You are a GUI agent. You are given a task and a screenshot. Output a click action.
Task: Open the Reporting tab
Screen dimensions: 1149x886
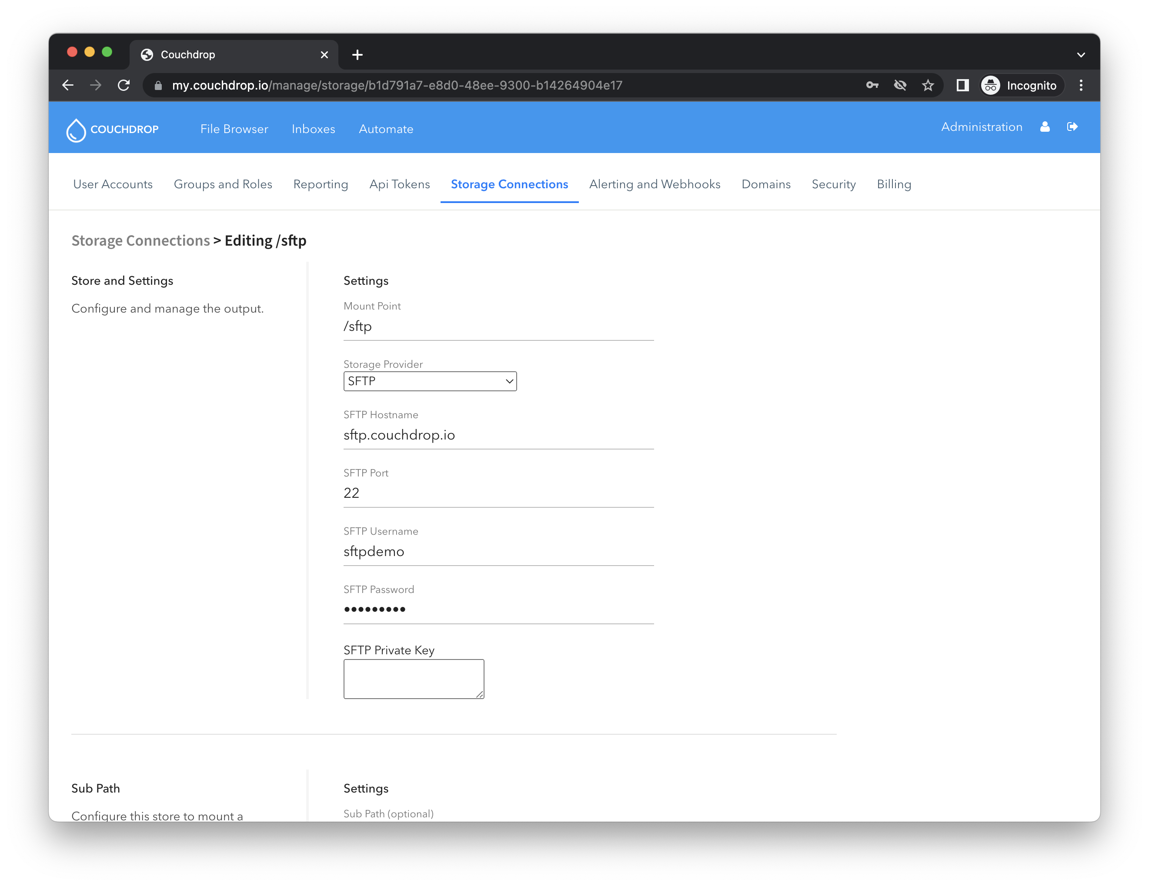point(321,184)
